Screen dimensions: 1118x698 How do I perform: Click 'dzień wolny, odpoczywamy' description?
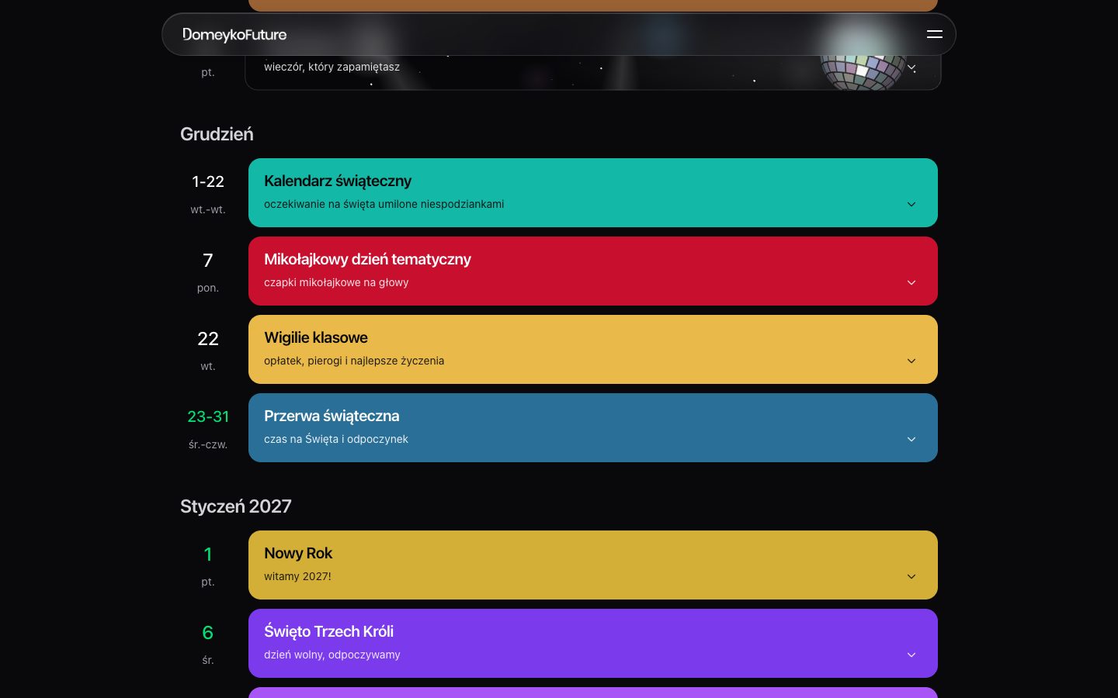click(332, 655)
